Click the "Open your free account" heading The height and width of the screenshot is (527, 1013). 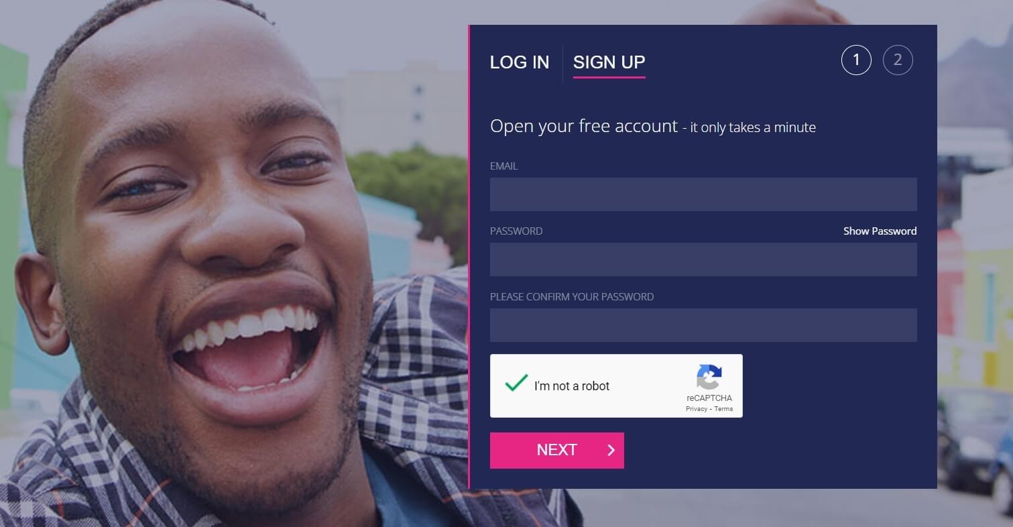tap(584, 126)
